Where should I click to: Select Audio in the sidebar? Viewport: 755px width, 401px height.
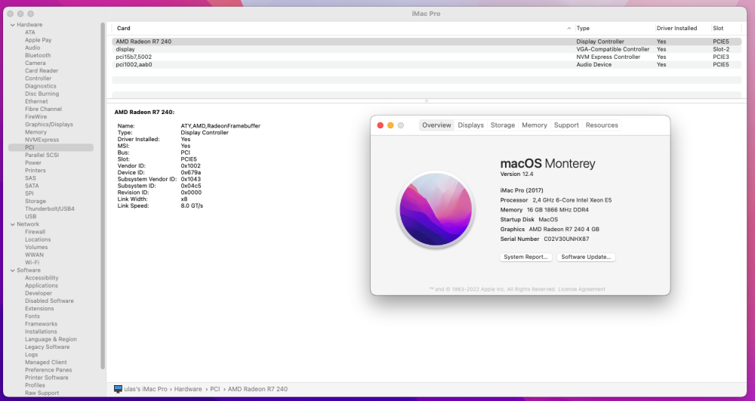click(32, 48)
